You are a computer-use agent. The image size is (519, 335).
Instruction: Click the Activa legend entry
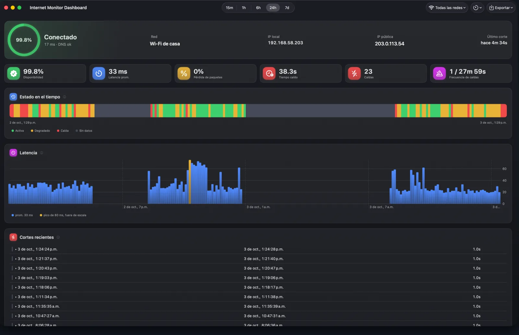(18, 131)
